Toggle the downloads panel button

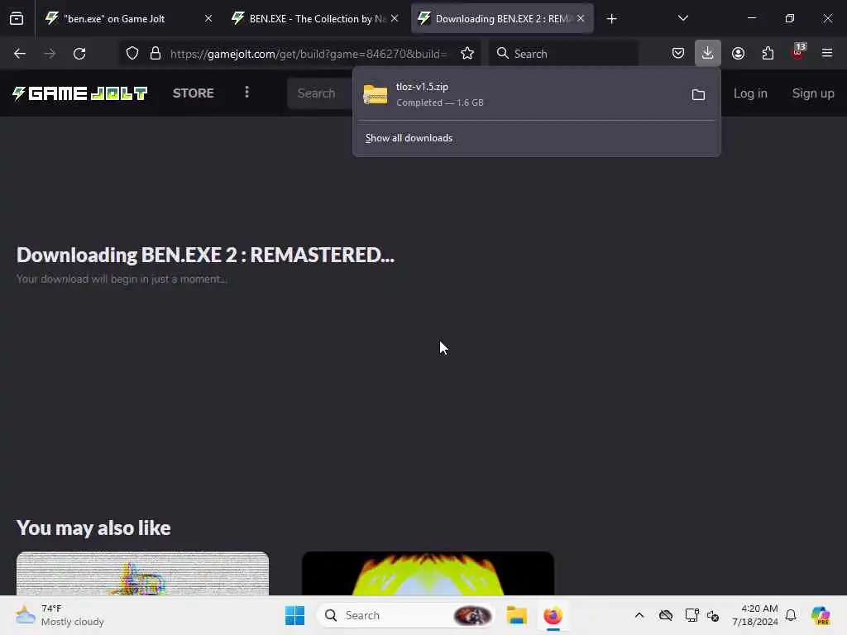(x=708, y=53)
